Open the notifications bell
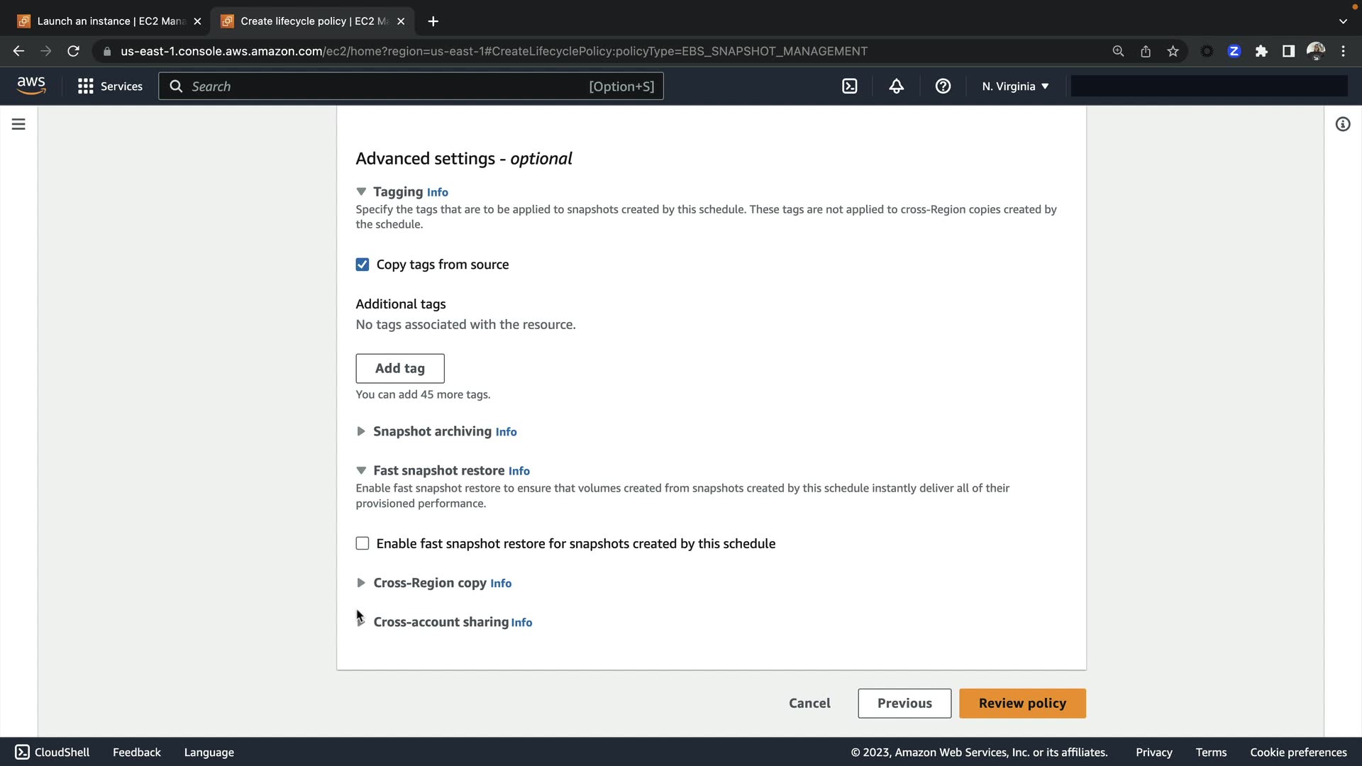The height and width of the screenshot is (766, 1362). tap(896, 86)
